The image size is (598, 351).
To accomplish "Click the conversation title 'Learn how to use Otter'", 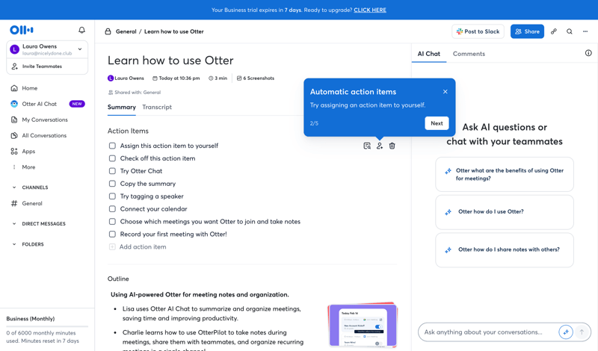I will [x=170, y=60].
